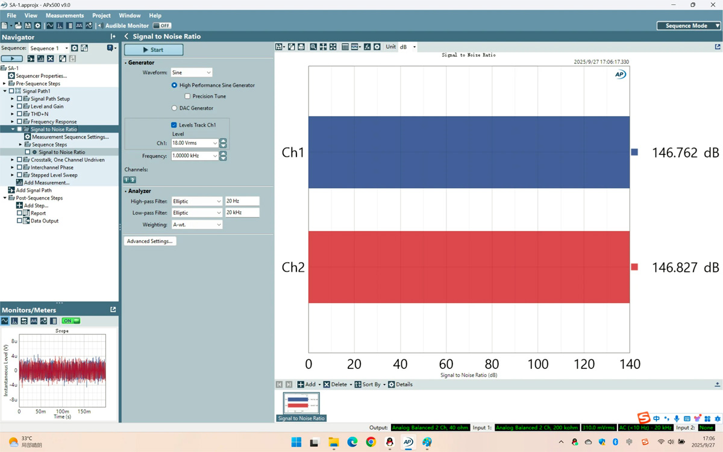
Task: Open the Project menu
Action: click(x=101, y=16)
